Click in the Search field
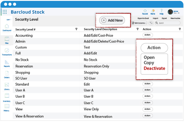Screen dimensions: 184x122 tap(168, 23)
